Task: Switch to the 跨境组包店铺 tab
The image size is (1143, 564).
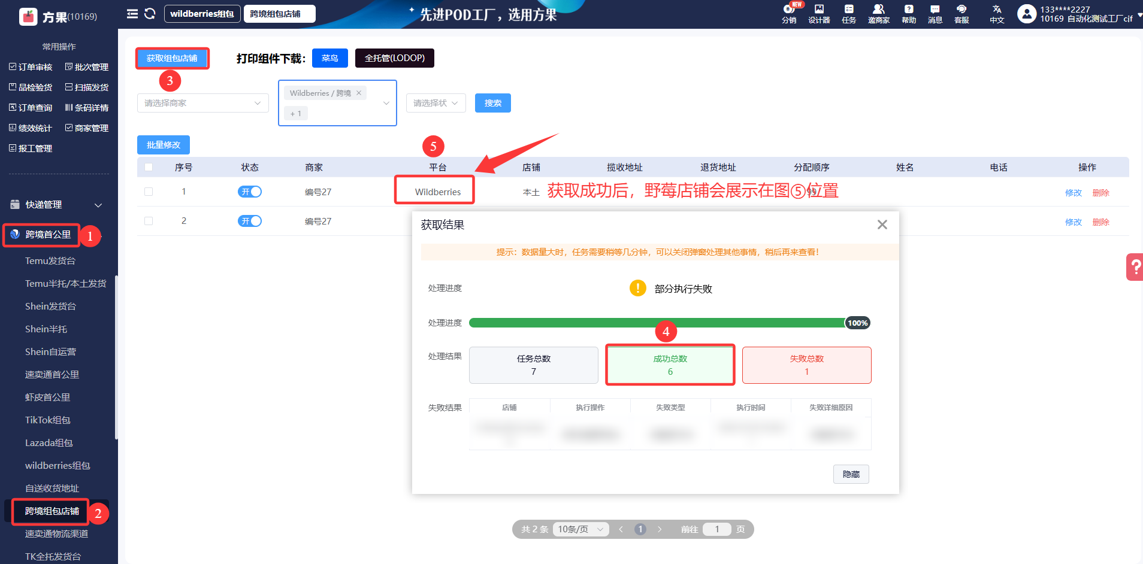Action: pyautogui.click(x=280, y=14)
